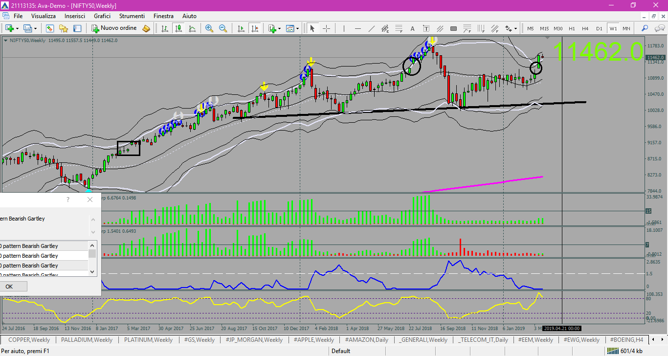Select the Fibonacci retracement tool
This screenshot has width=668, height=356.
click(399, 28)
